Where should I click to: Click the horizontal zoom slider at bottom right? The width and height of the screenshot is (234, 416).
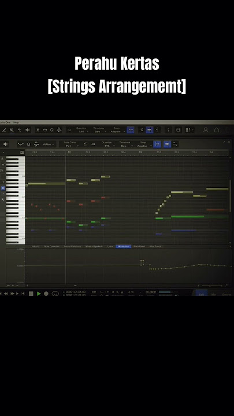point(212,285)
